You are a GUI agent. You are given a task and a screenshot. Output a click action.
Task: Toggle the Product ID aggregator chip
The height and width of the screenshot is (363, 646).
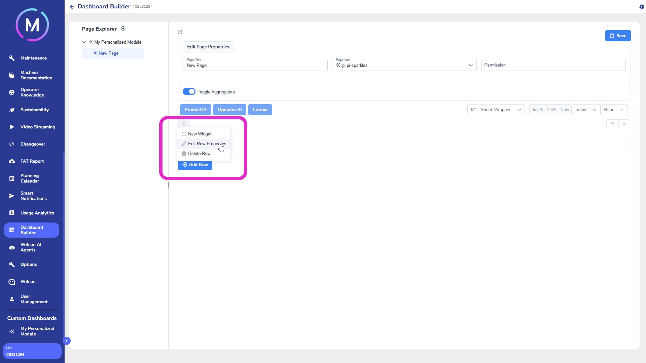tap(195, 110)
